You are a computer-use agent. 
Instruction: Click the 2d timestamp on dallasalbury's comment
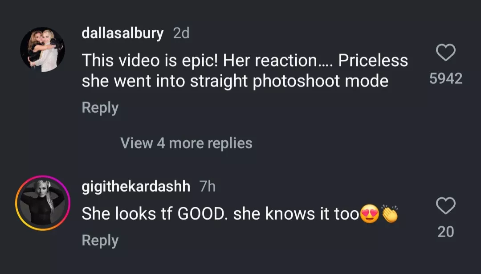coord(181,33)
